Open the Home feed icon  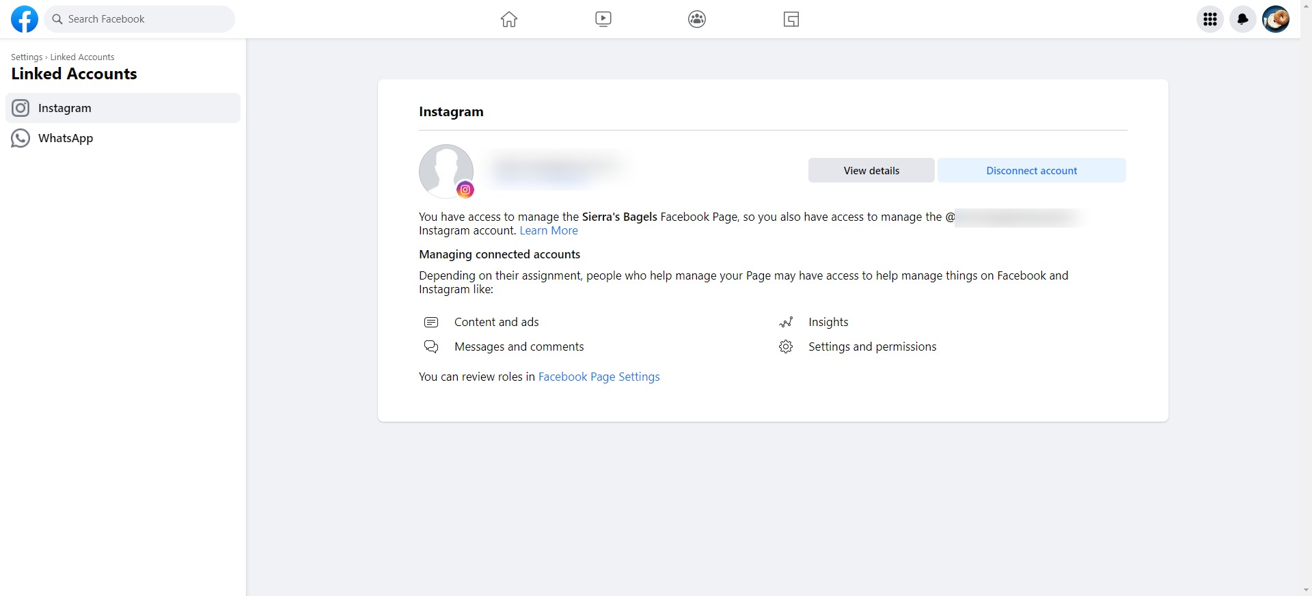tap(509, 19)
